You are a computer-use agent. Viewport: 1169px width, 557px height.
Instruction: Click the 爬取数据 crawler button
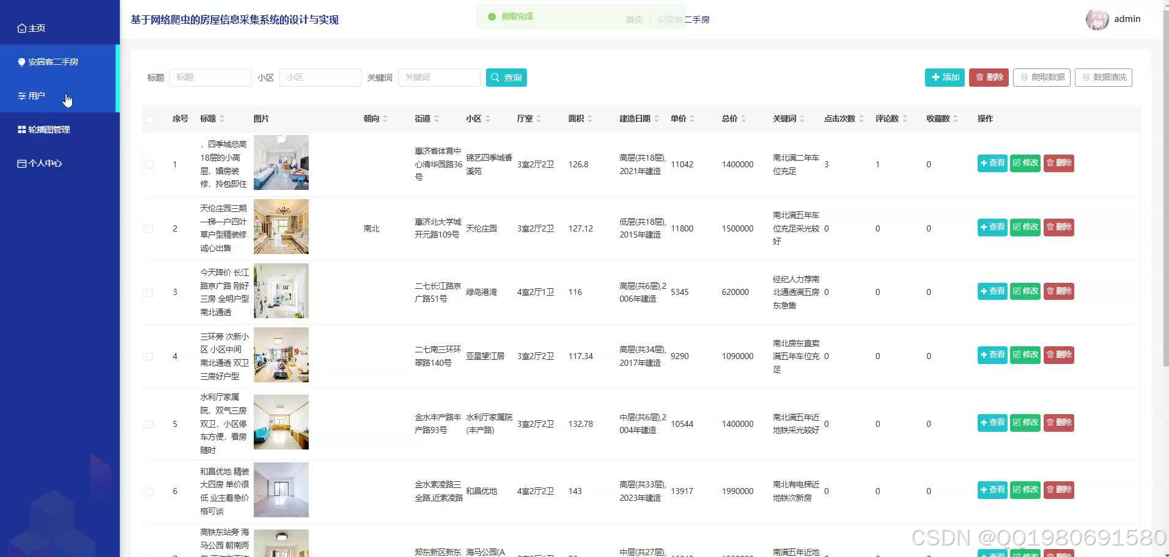click(1041, 77)
